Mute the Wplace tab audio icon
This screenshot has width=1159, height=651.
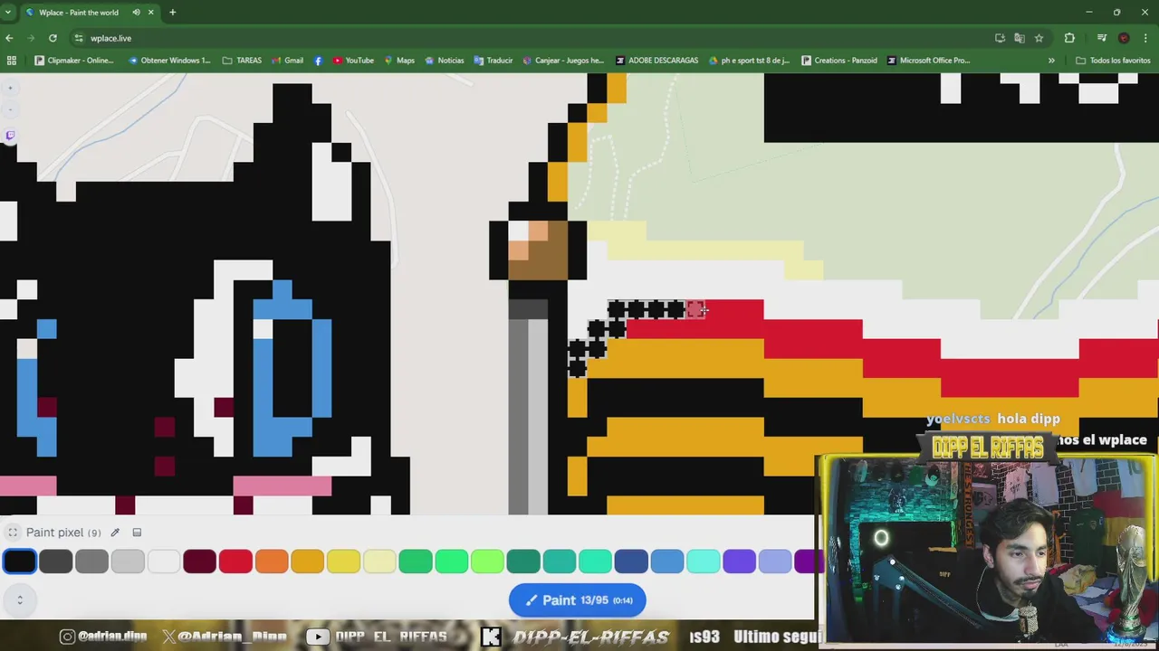[x=136, y=13]
